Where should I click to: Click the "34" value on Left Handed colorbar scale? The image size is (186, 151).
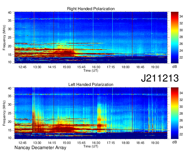coord(181,93)
